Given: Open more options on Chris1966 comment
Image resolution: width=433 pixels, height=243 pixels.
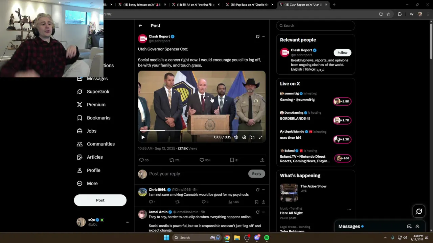Looking at the screenshot, I should tap(264, 190).
